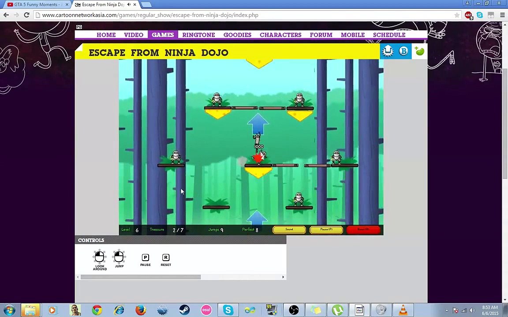Click the JUMP mouse control icon
The height and width of the screenshot is (317, 508).
point(119,257)
